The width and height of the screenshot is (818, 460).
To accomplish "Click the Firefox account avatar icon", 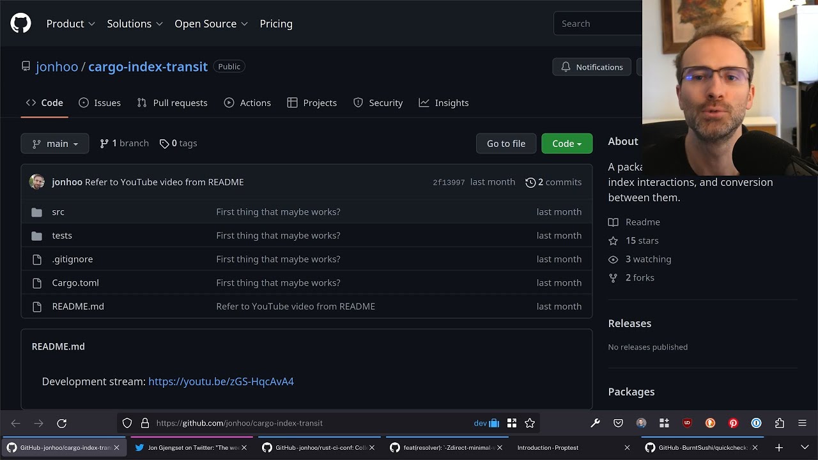I will tap(641, 423).
